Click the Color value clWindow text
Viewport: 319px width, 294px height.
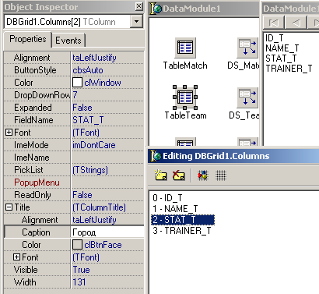pyautogui.click(x=103, y=83)
